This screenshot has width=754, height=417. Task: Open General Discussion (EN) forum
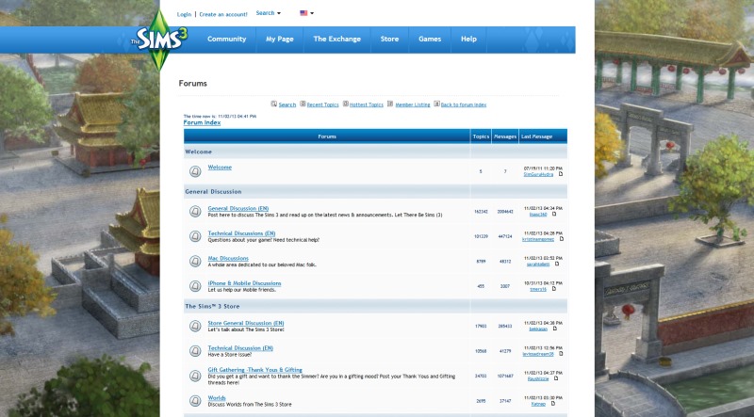238,209
